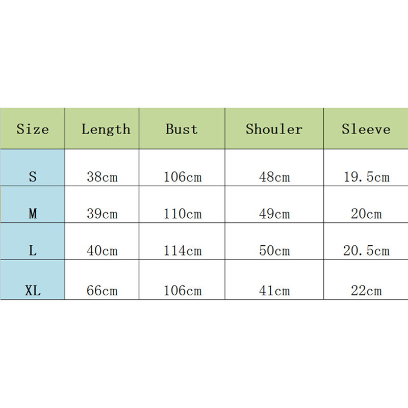Image resolution: width=408 pixels, height=408 pixels.
Task: Select the 114cm bust cell
Action: click(x=183, y=250)
